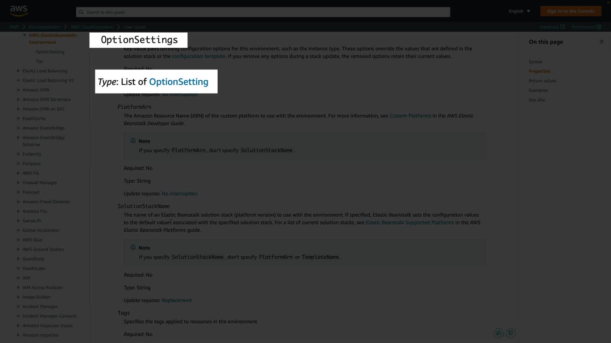Click the AWS logo
The height and width of the screenshot is (343, 611).
tap(19, 11)
